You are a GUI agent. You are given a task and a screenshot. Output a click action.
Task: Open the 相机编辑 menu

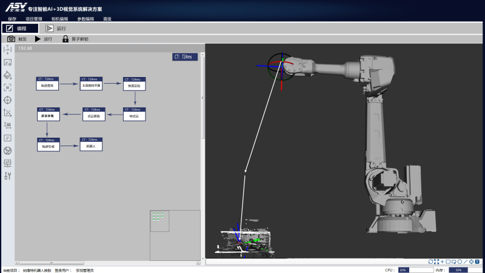coord(59,19)
